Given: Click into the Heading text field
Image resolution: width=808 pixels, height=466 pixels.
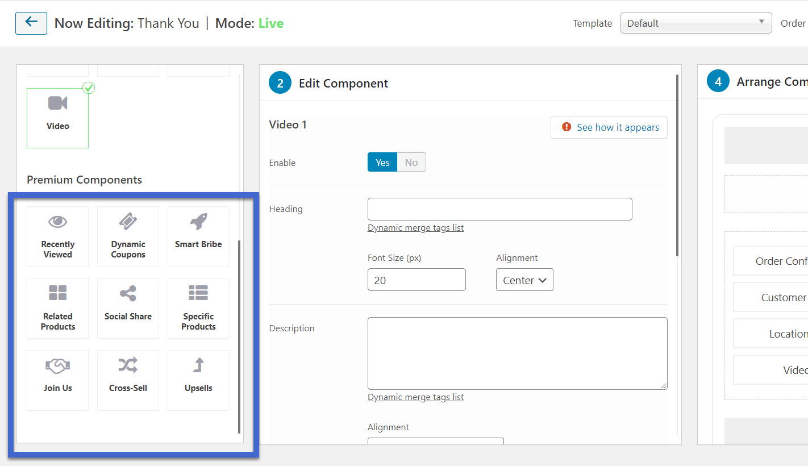Looking at the screenshot, I should click(499, 209).
